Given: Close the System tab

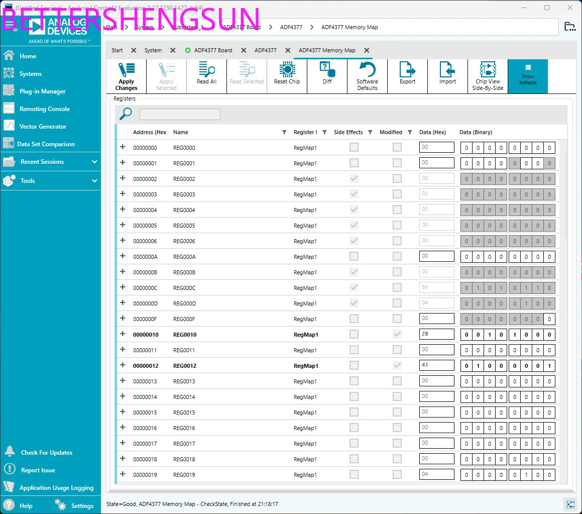Looking at the screenshot, I should [173, 50].
